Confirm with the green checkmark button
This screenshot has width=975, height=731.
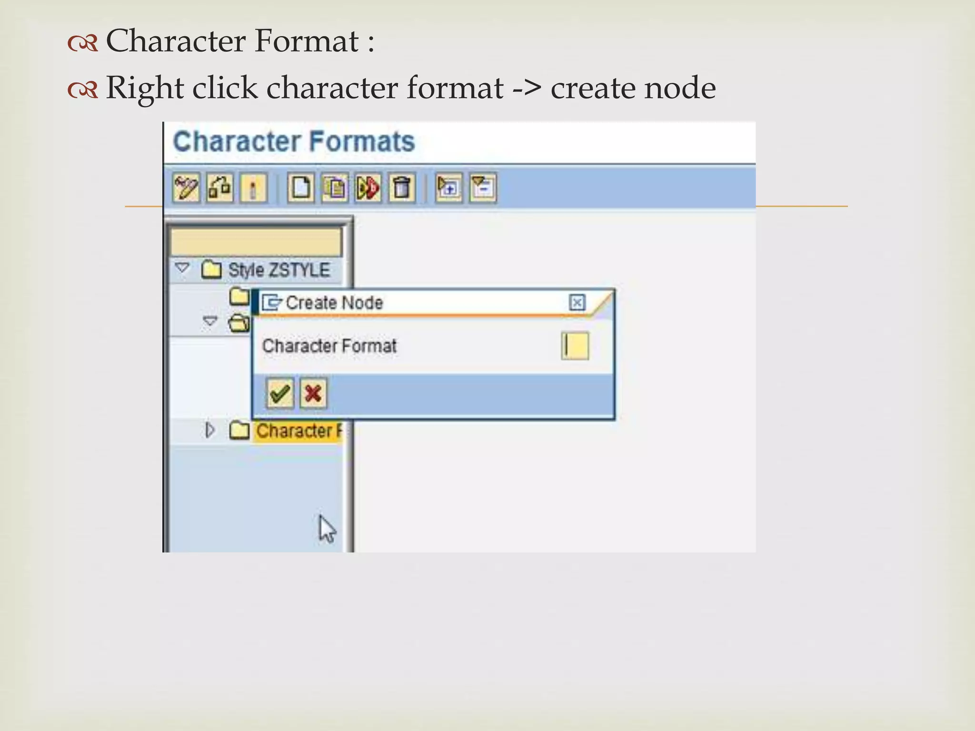pos(280,394)
